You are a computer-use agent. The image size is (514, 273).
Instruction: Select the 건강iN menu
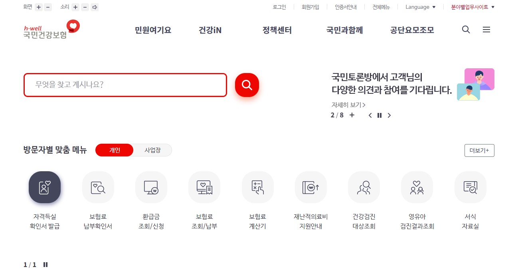click(210, 30)
